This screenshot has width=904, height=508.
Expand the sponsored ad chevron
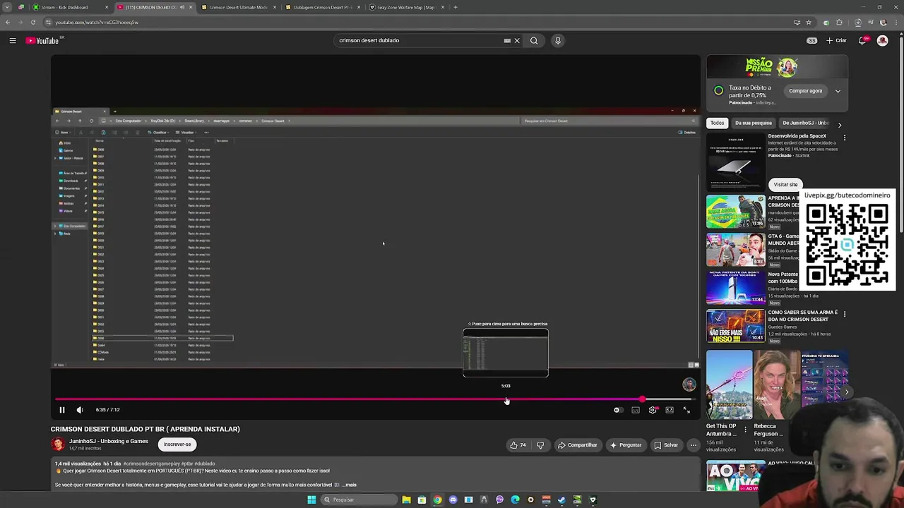(x=838, y=91)
